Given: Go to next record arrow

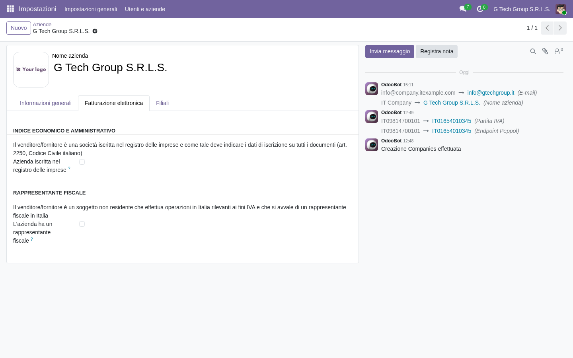Looking at the screenshot, I should (560, 28).
